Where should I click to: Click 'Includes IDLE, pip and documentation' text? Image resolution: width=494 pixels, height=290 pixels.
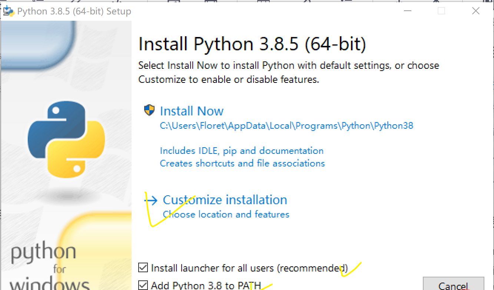click(x=242, y=151)
